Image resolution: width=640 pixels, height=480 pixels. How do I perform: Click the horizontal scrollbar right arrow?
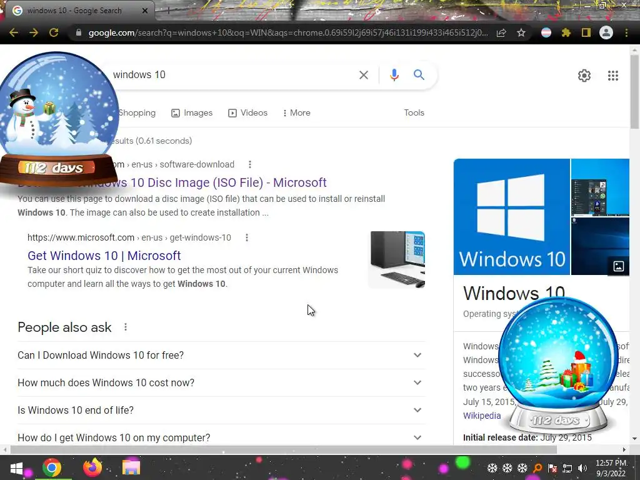point(624,450)
